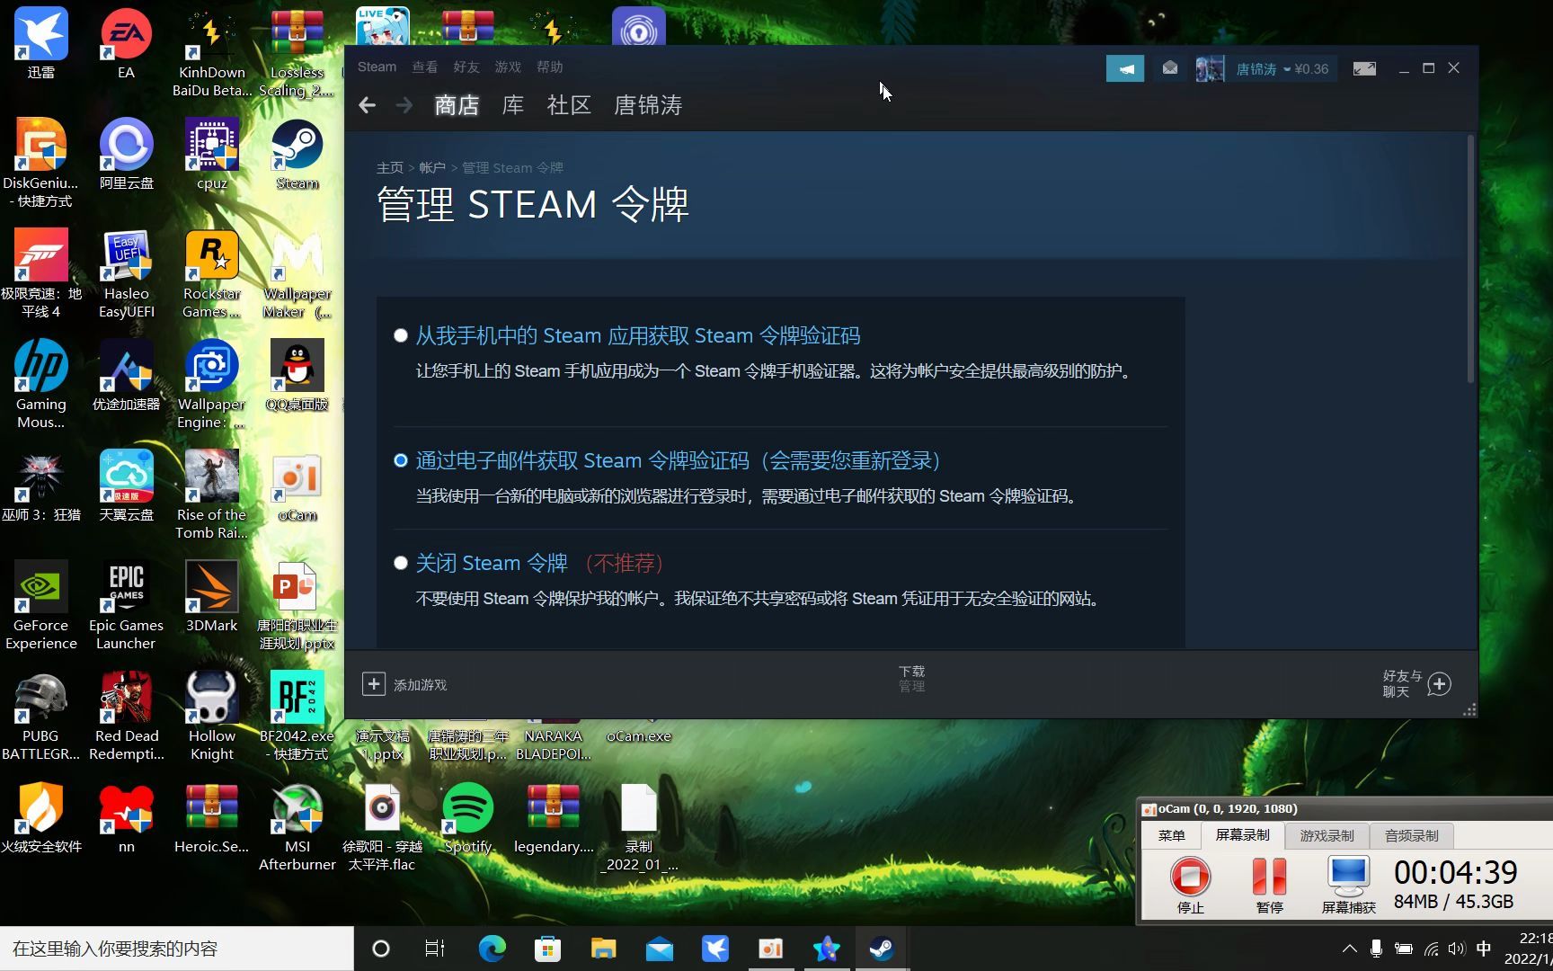The width and height of the screenshot is (1553, 971).
Task: Open Steam announcements megaphone icon
Action: pos(1124,68)
